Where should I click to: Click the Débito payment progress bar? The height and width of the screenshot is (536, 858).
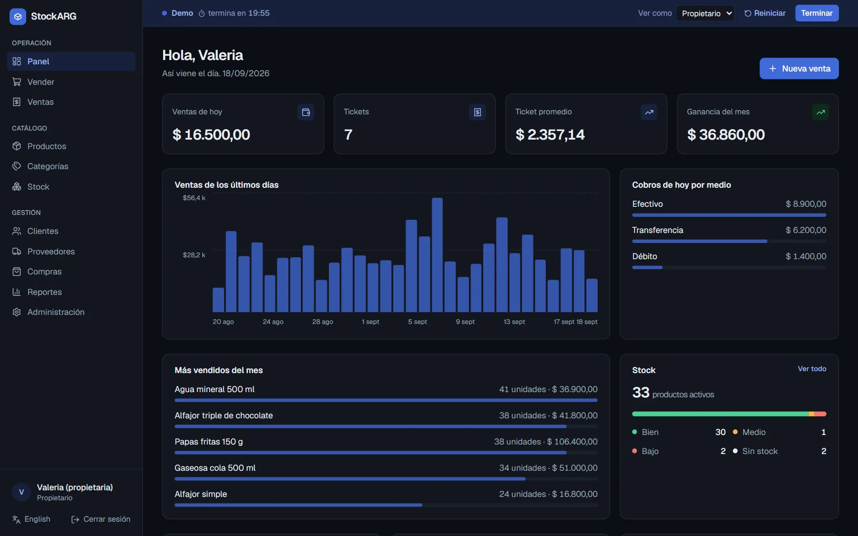point(729,268)
